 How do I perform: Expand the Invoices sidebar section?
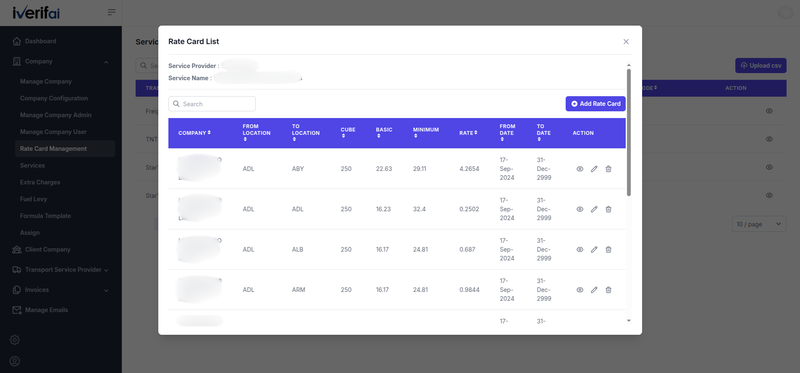click(x=61, y=290)
